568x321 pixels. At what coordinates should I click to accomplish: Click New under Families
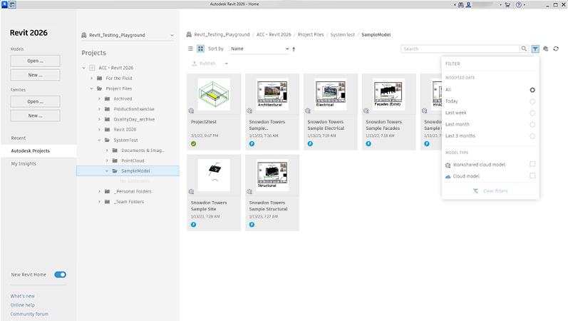(x=35, y=116)
